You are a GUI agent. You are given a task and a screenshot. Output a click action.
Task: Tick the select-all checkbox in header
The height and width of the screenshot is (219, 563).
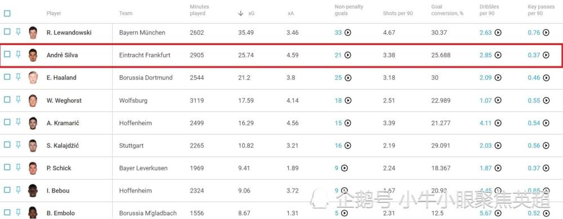7,14
